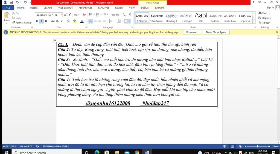Sort the text with the A-Z icon
This screenshot has height=154, width=280.
(x=124, y=15)
